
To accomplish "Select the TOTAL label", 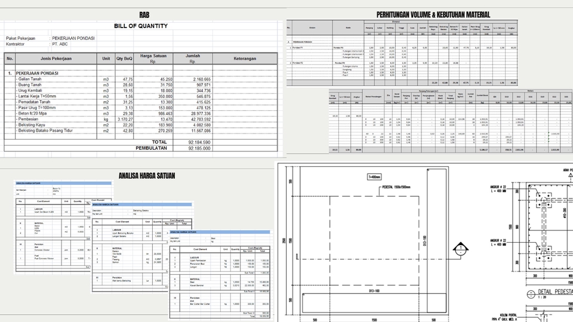I will pyautogui.click(x=159, y=142).
